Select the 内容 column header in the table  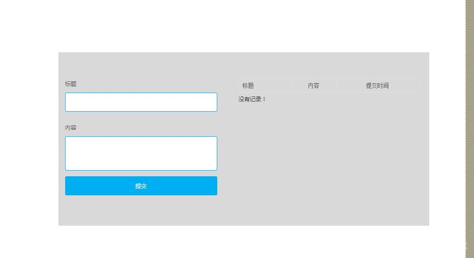tap(313, 86)
